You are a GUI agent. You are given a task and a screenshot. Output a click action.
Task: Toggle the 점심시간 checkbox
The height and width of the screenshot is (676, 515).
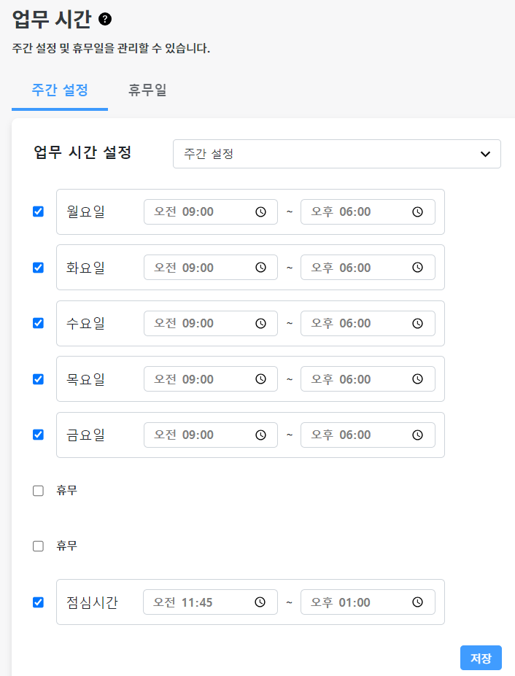click(38, 602)
